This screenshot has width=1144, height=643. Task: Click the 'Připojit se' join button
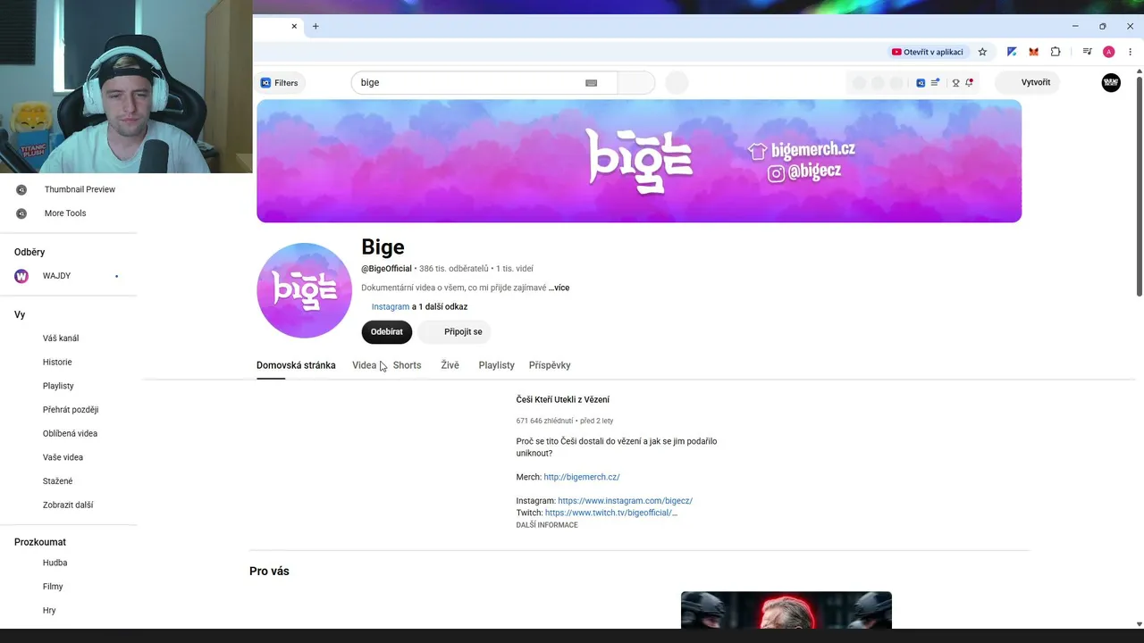(456, 332)
